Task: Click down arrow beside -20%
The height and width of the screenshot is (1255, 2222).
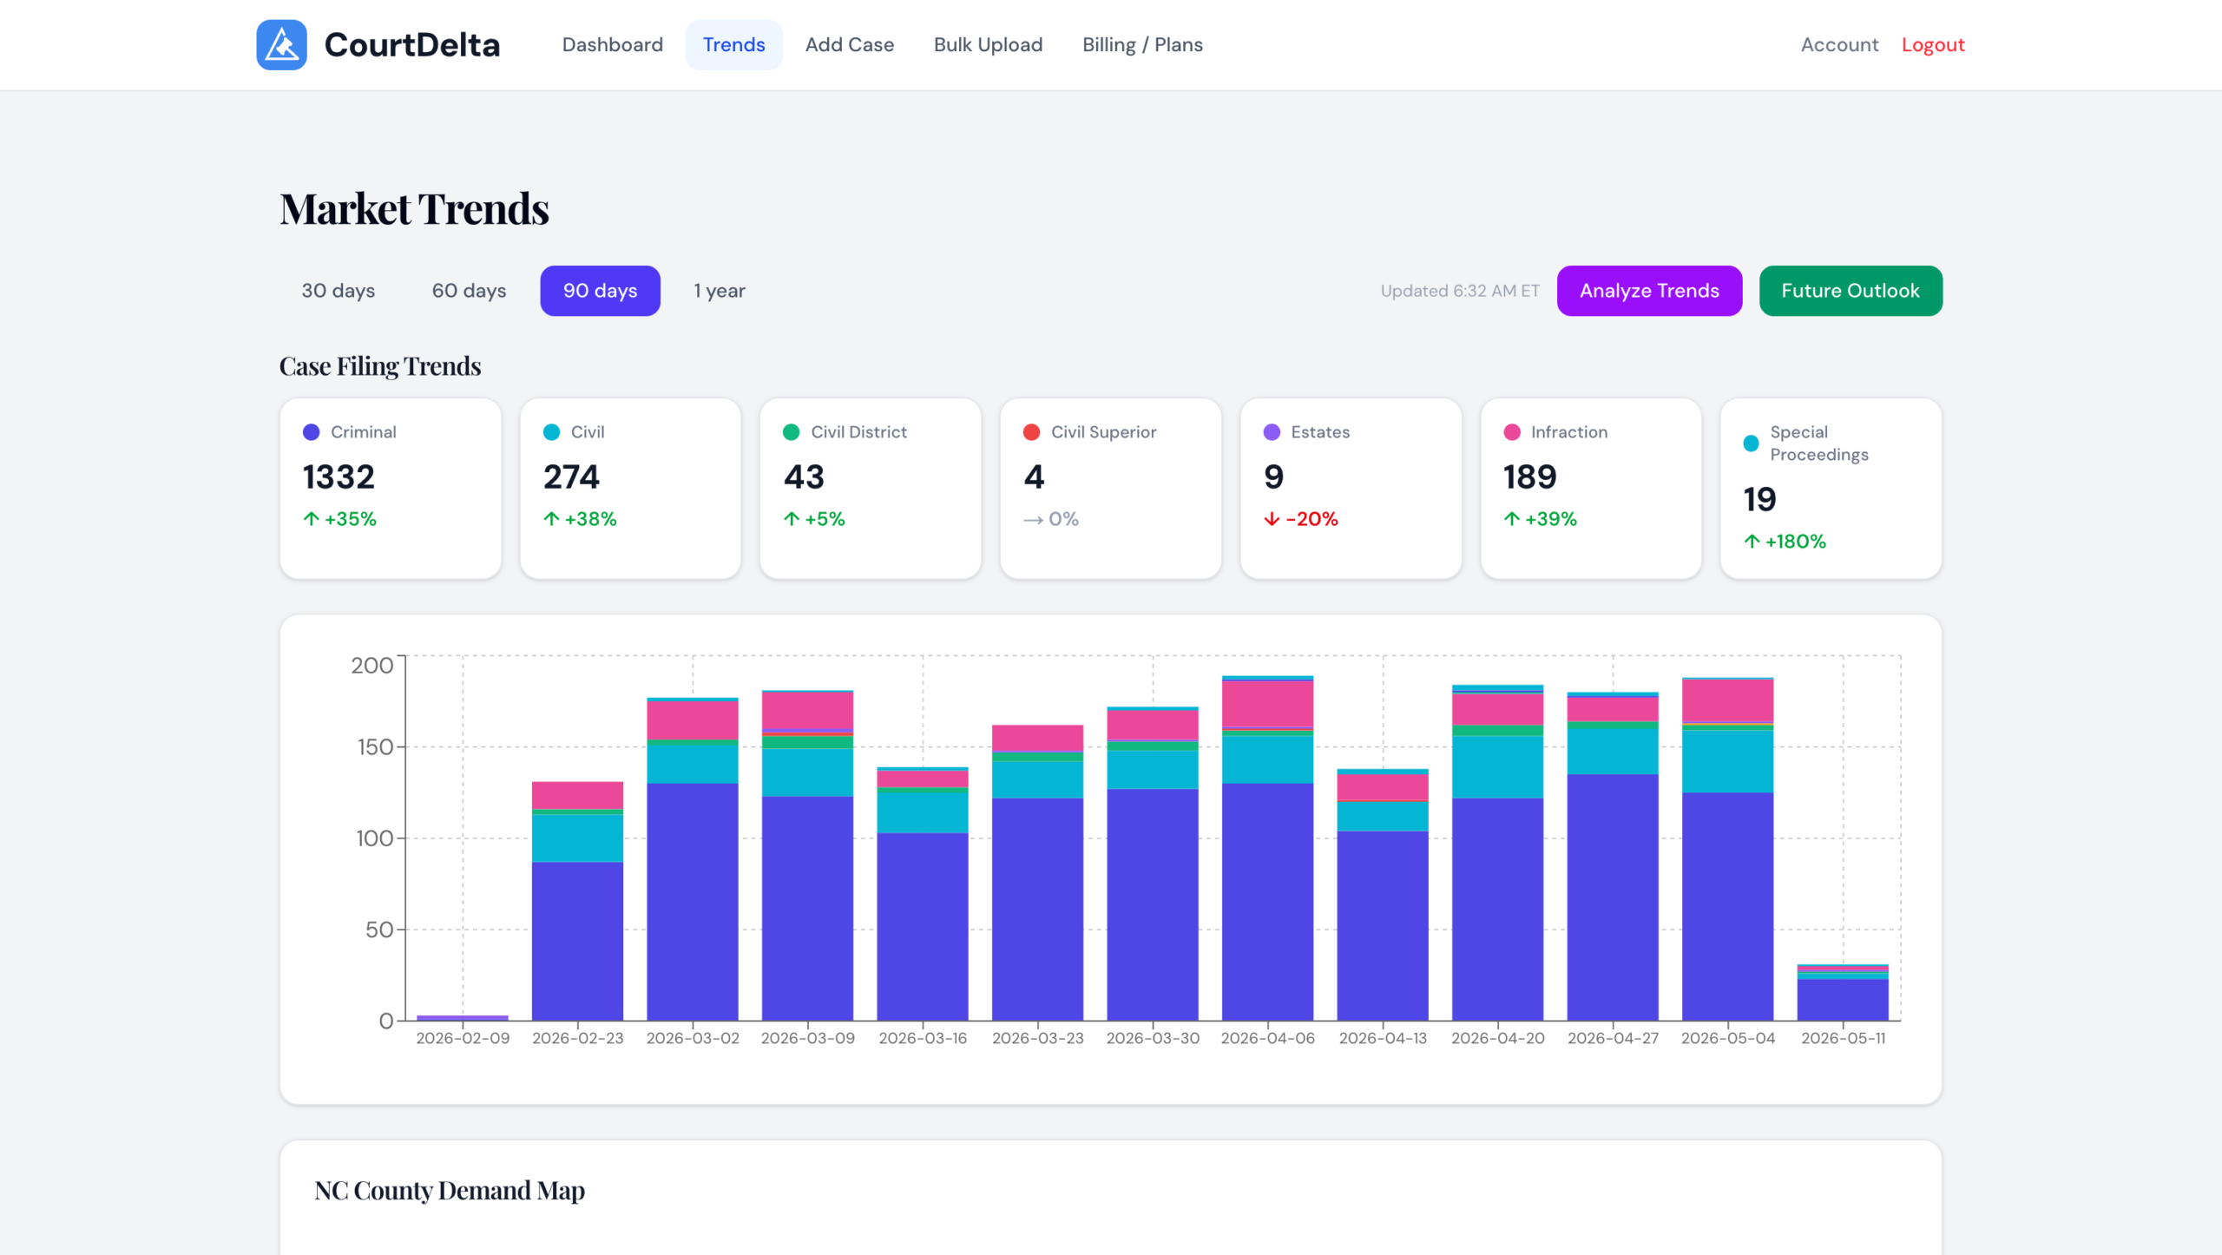Action: pos(1272,519)
